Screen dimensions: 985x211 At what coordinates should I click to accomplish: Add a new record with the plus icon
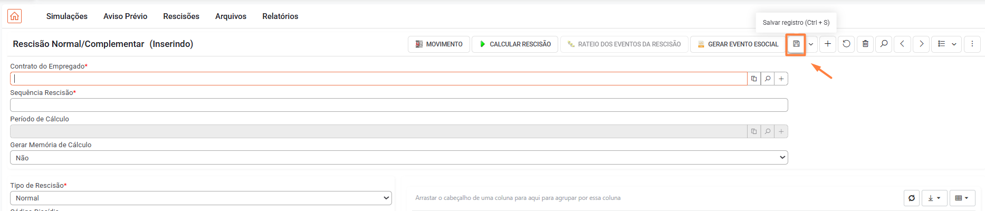pyautogui.click(x=828, y=44)
